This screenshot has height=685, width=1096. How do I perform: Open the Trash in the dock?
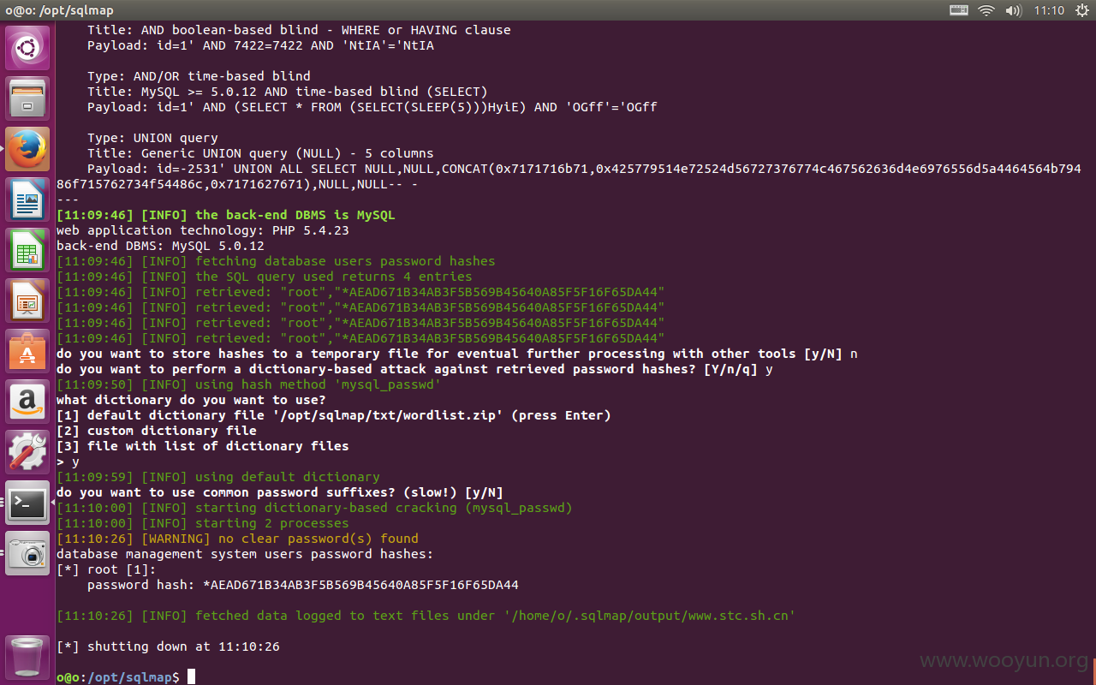coord(27,657)
